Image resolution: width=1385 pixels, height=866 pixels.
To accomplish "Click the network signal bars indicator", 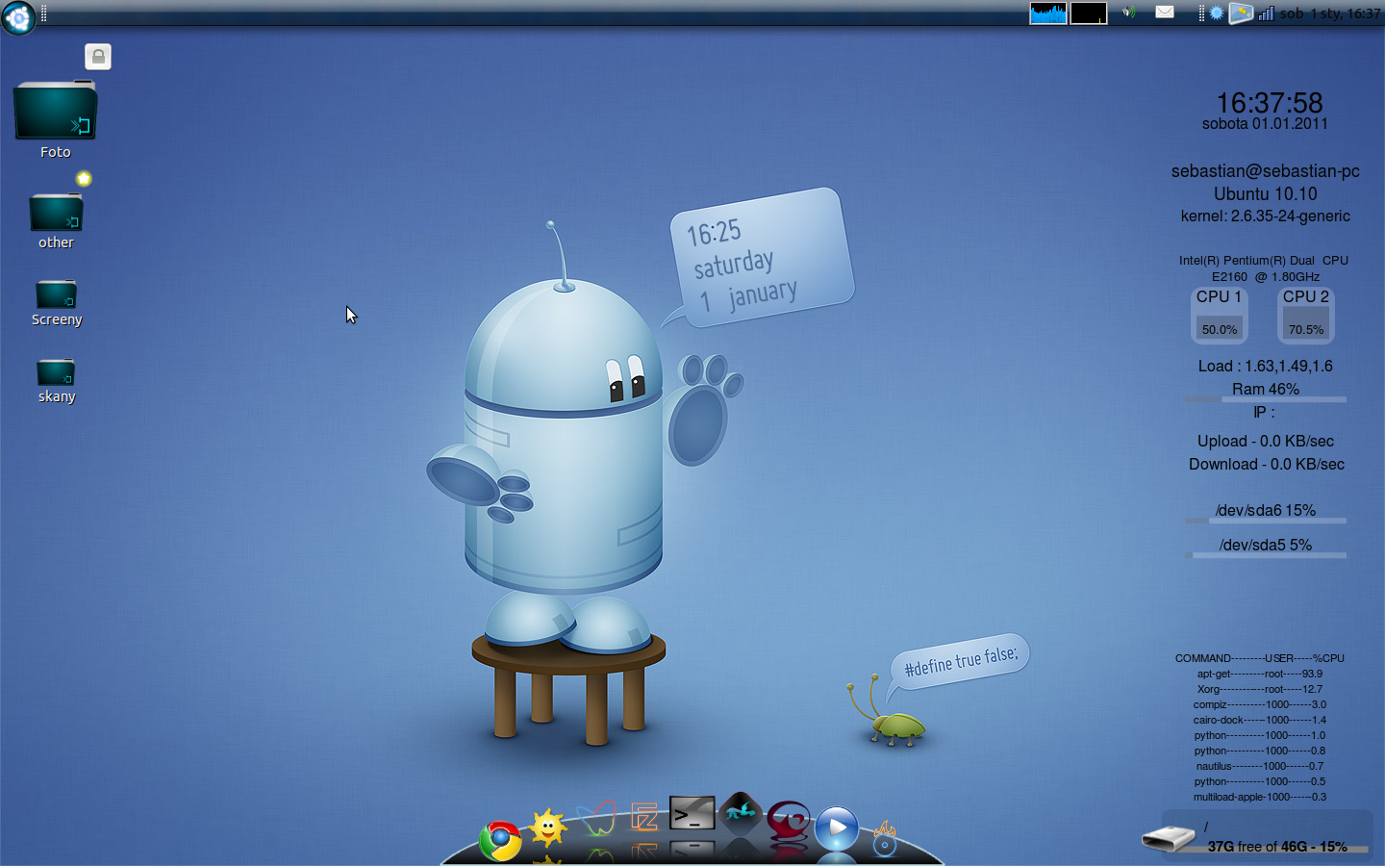I will (1266, 13).
